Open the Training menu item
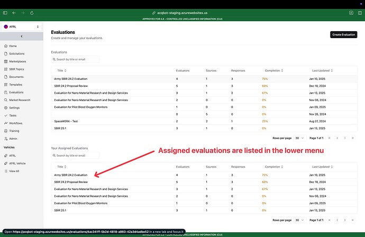Viewport: 365px width, 237px height. click(x=14, y=131)
